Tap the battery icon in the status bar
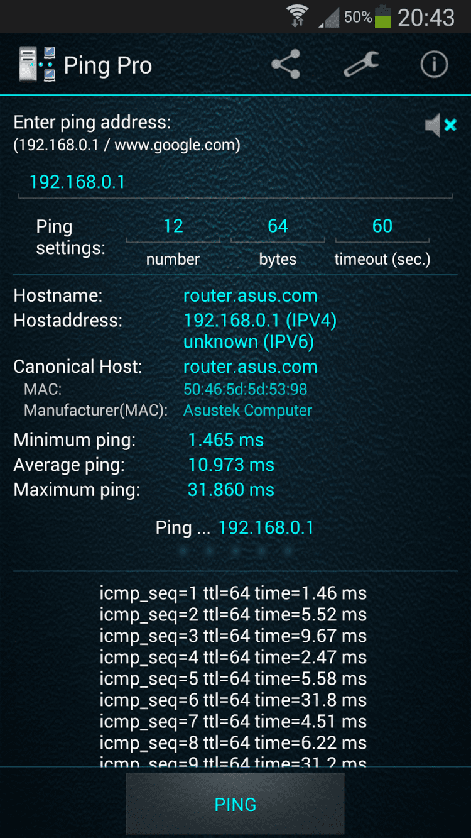This screenshot has width=471, height=838. click(382, 17)
